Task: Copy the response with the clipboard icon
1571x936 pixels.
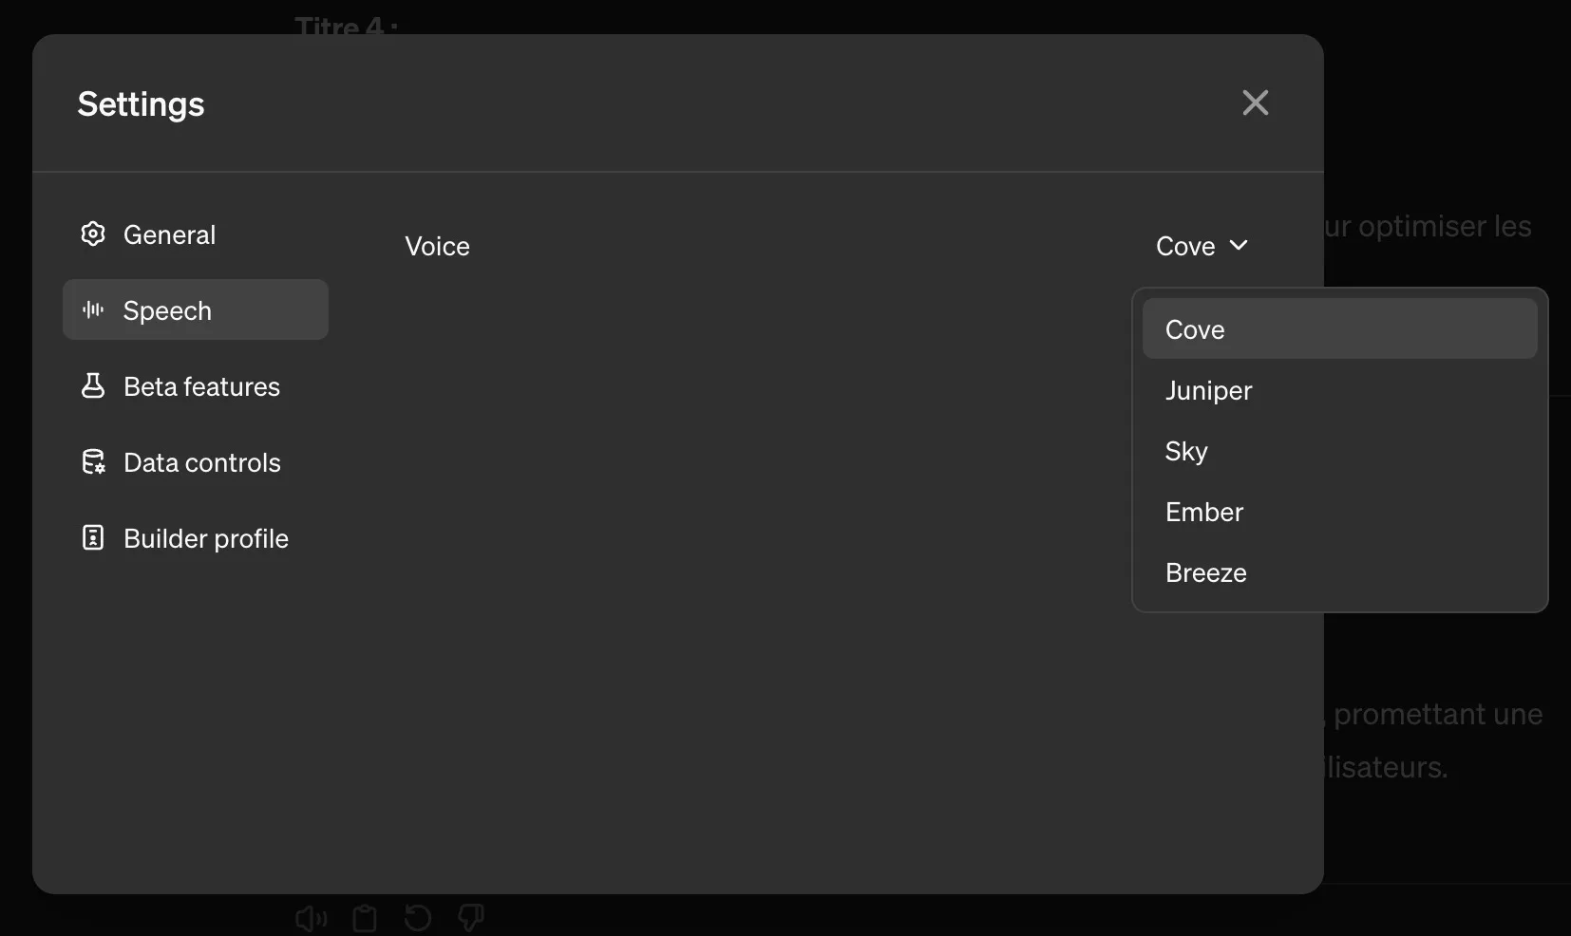Action: pyautogui.click(x=365, y=918)
